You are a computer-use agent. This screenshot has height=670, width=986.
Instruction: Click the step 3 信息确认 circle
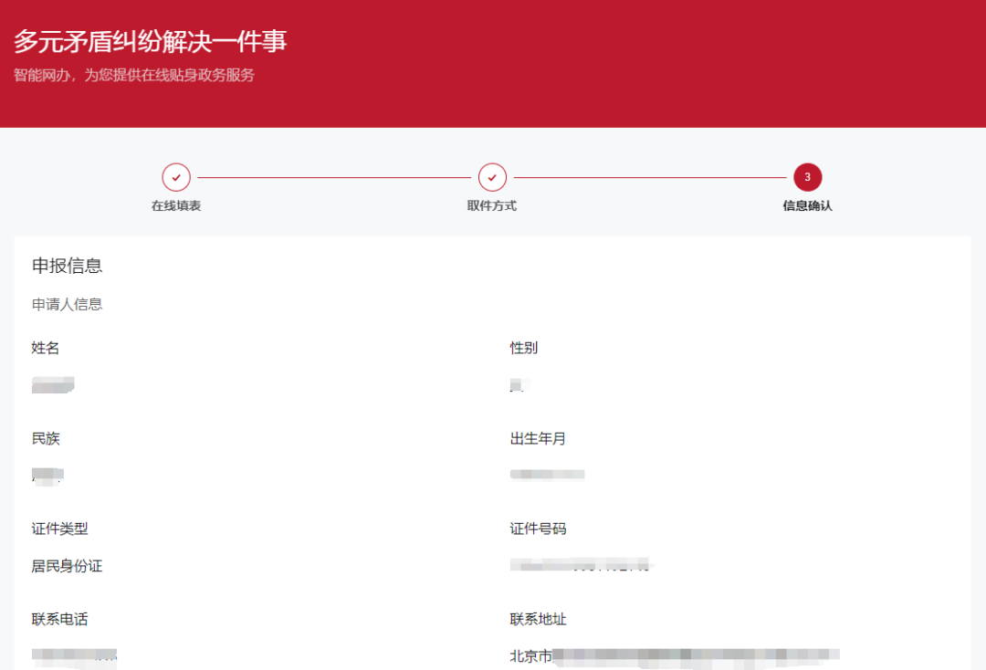[807, 177]
